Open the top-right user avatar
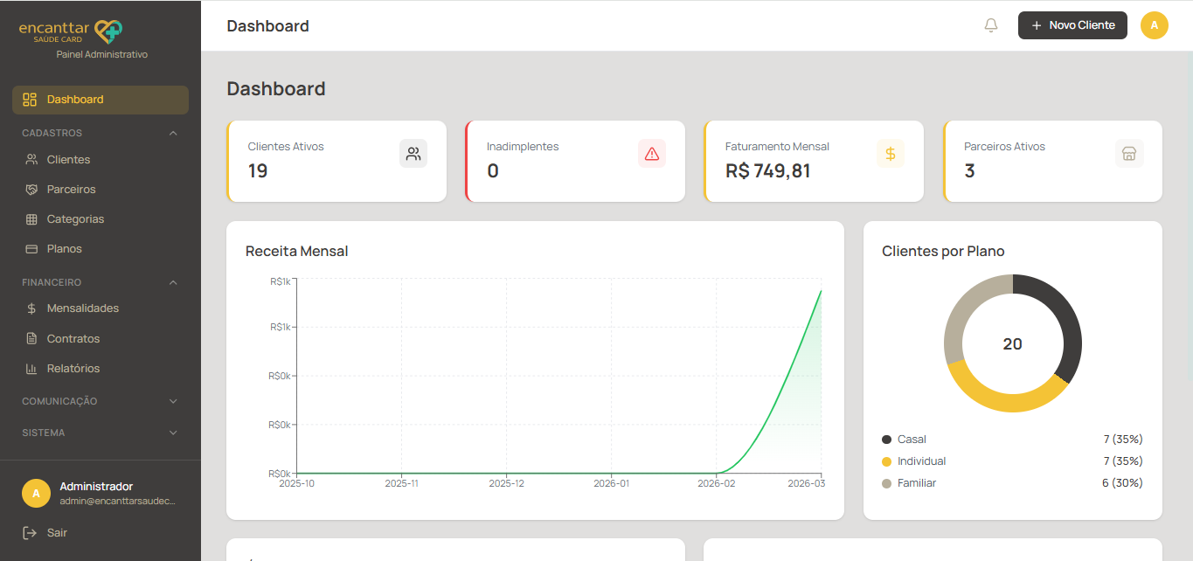 [x=1154, y=25]
